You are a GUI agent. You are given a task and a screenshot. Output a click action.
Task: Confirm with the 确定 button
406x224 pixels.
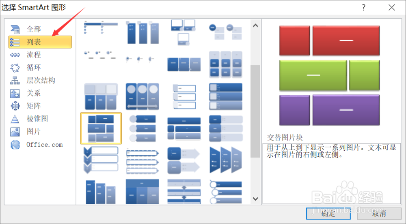[328, 213]
